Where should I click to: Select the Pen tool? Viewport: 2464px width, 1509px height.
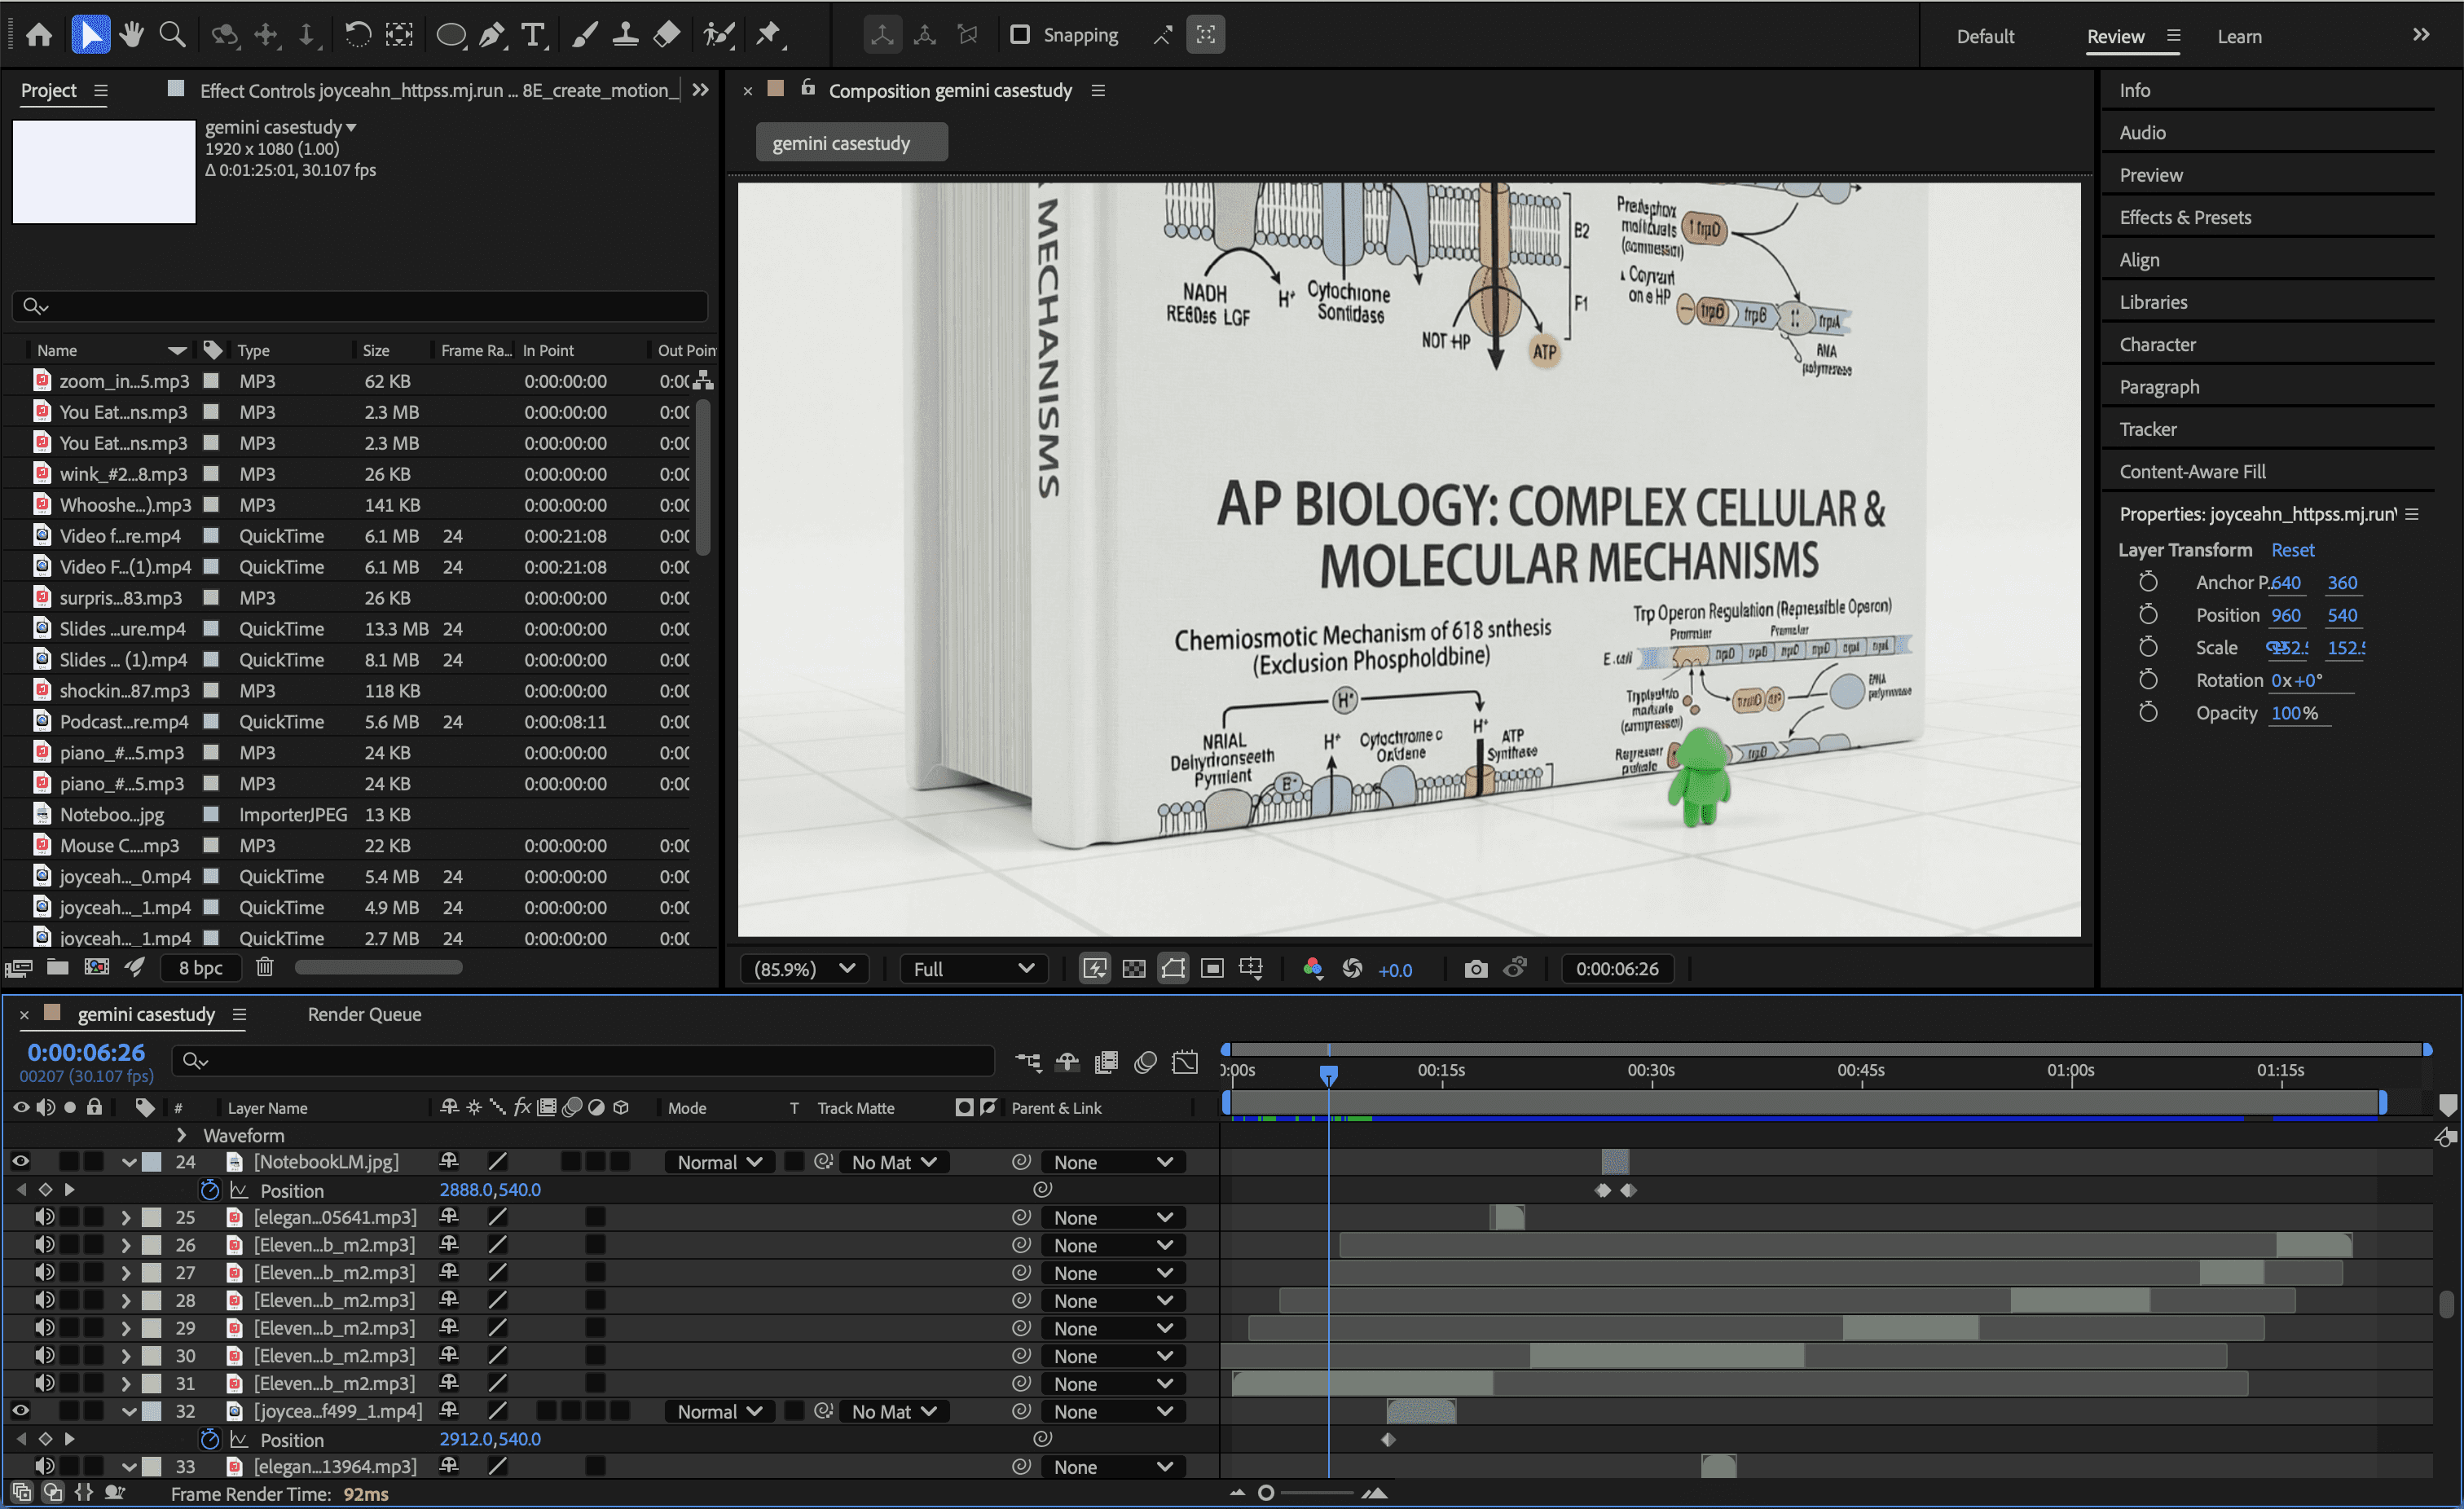(491, 35)
